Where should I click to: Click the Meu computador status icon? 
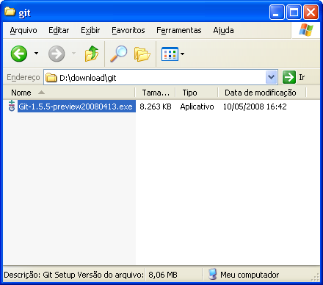pyautogui.click(x=212, y=275)
